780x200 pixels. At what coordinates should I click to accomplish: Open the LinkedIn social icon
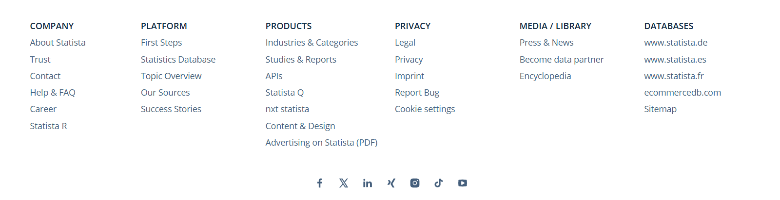pyautogui.click(x=368, y=183)
